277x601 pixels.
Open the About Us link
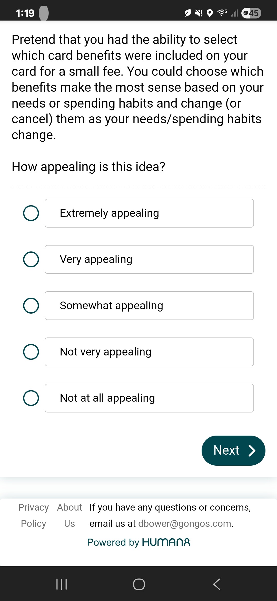(70, 515)
